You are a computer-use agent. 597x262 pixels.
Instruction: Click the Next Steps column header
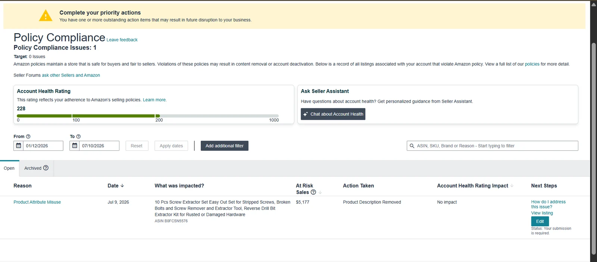pyautogui.click(x=544, y=186)
